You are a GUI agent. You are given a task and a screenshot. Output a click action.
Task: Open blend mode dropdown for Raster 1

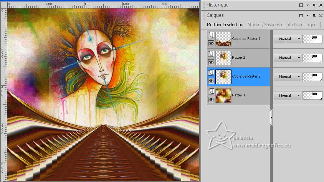point(288,96)
